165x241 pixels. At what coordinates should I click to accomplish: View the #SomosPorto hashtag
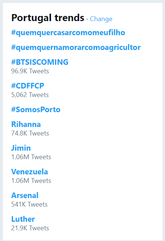pyautogui.click(x=36, y=110)
